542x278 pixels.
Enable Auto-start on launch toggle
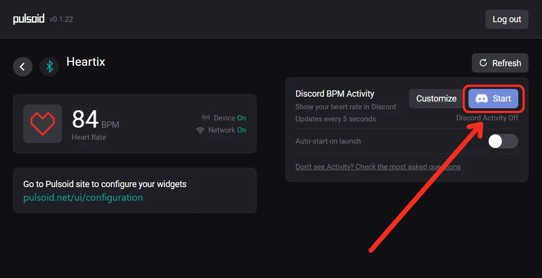503,141
